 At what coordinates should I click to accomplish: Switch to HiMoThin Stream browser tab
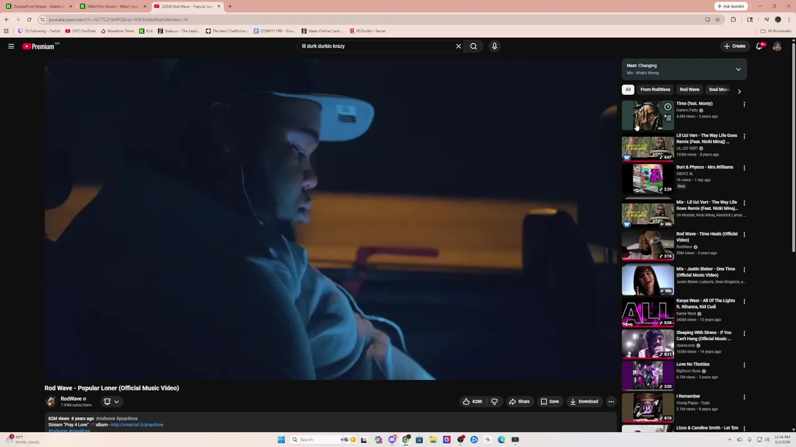113,6
